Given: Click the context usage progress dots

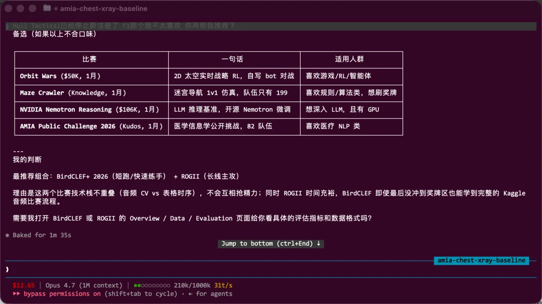Looking at the screenshot, I should click(x=152, y=285).
